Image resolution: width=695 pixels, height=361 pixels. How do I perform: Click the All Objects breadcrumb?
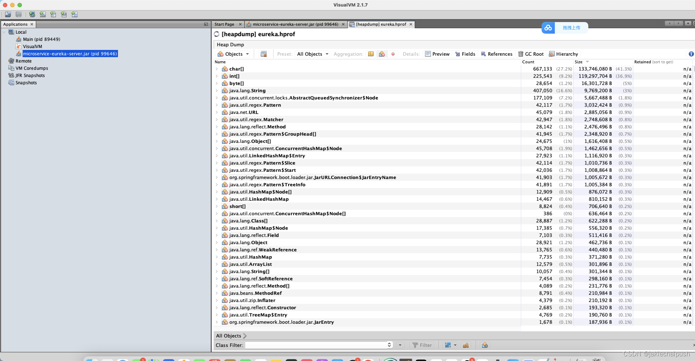point(228,336)
